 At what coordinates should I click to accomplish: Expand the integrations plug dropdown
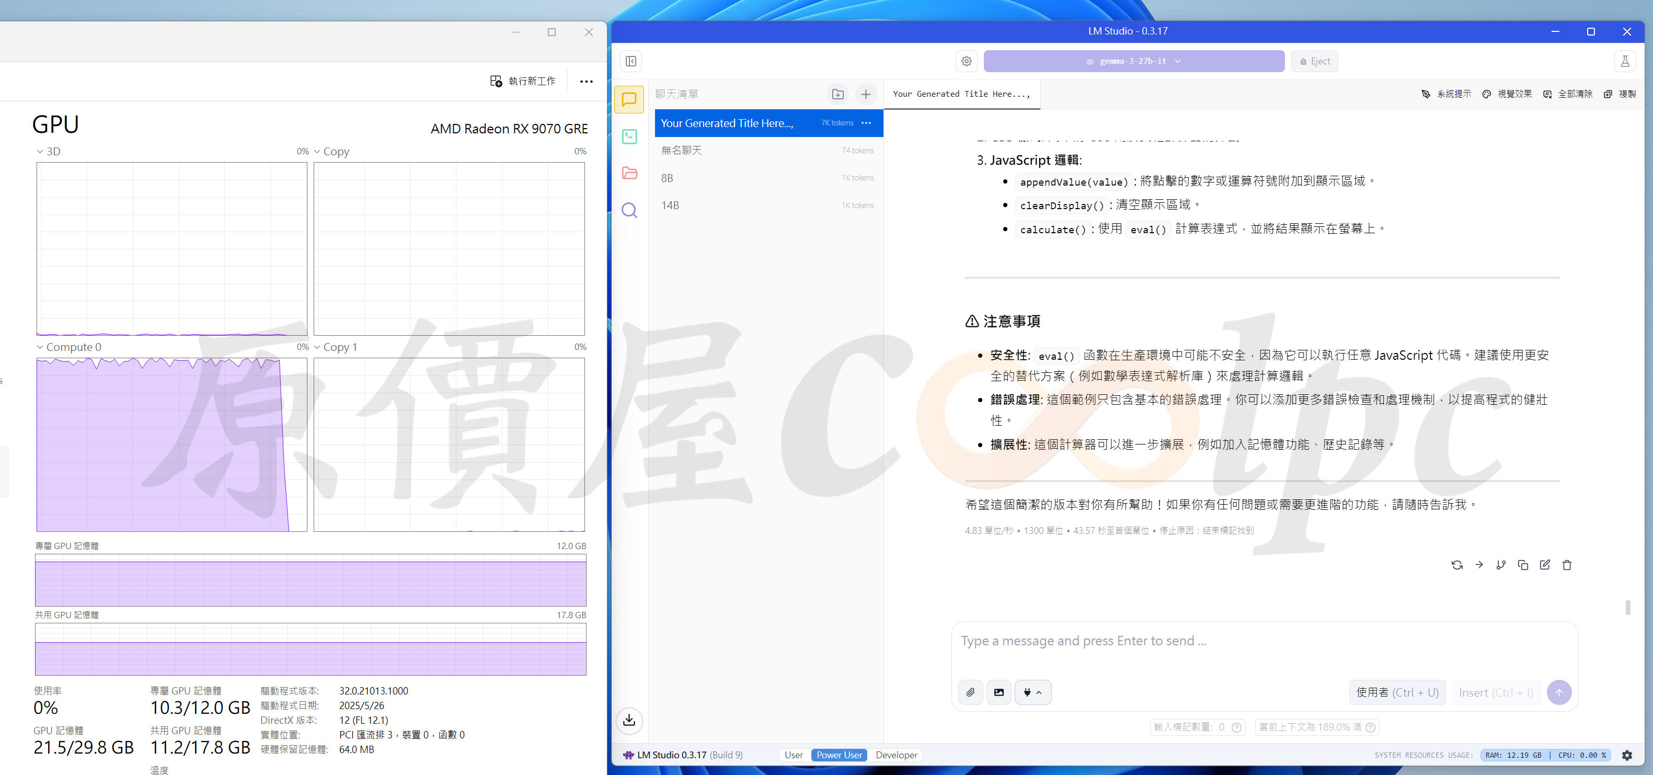[x=1032, y=692]
